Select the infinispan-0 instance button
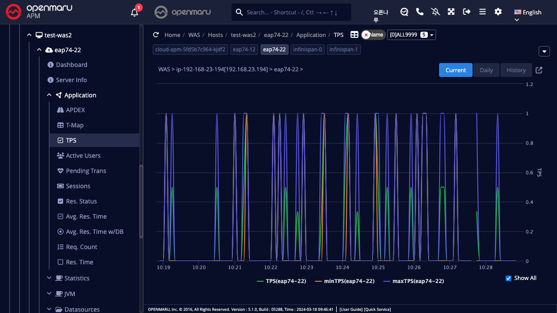557x313 pixels. [x=307, y=50]
